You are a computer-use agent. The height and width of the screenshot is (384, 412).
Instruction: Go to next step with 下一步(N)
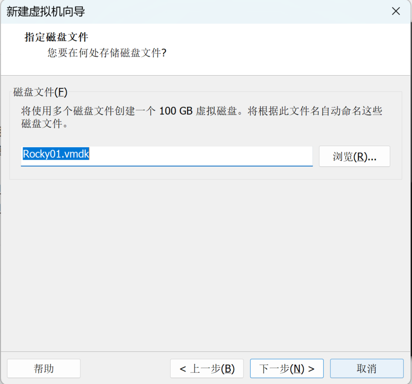pos(287,369)
